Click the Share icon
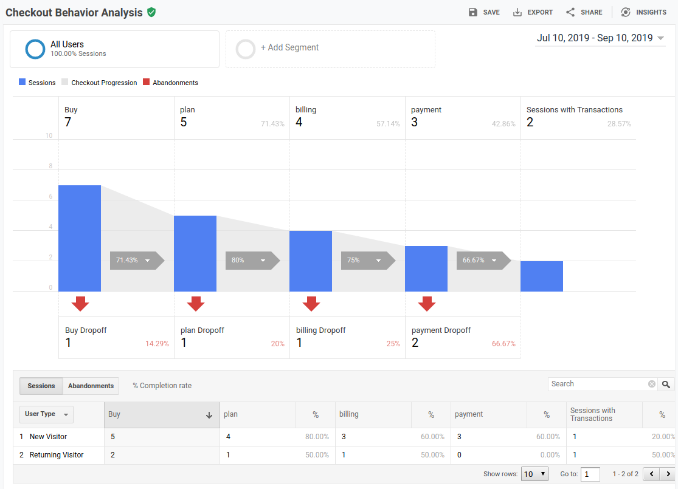The height and width of the screenshot is (489, 678). 570,12
